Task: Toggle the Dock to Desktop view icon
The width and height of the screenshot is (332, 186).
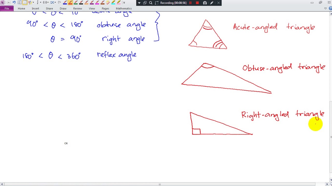Action: pyautogui.click(x=19, y=3)
